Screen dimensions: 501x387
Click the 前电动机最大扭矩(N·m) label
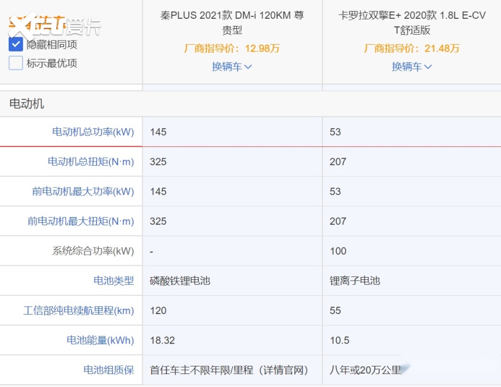point(81,221)
